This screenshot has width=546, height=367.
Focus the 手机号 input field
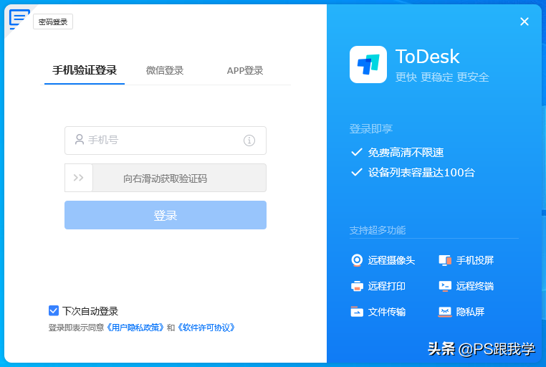point(161,140)
